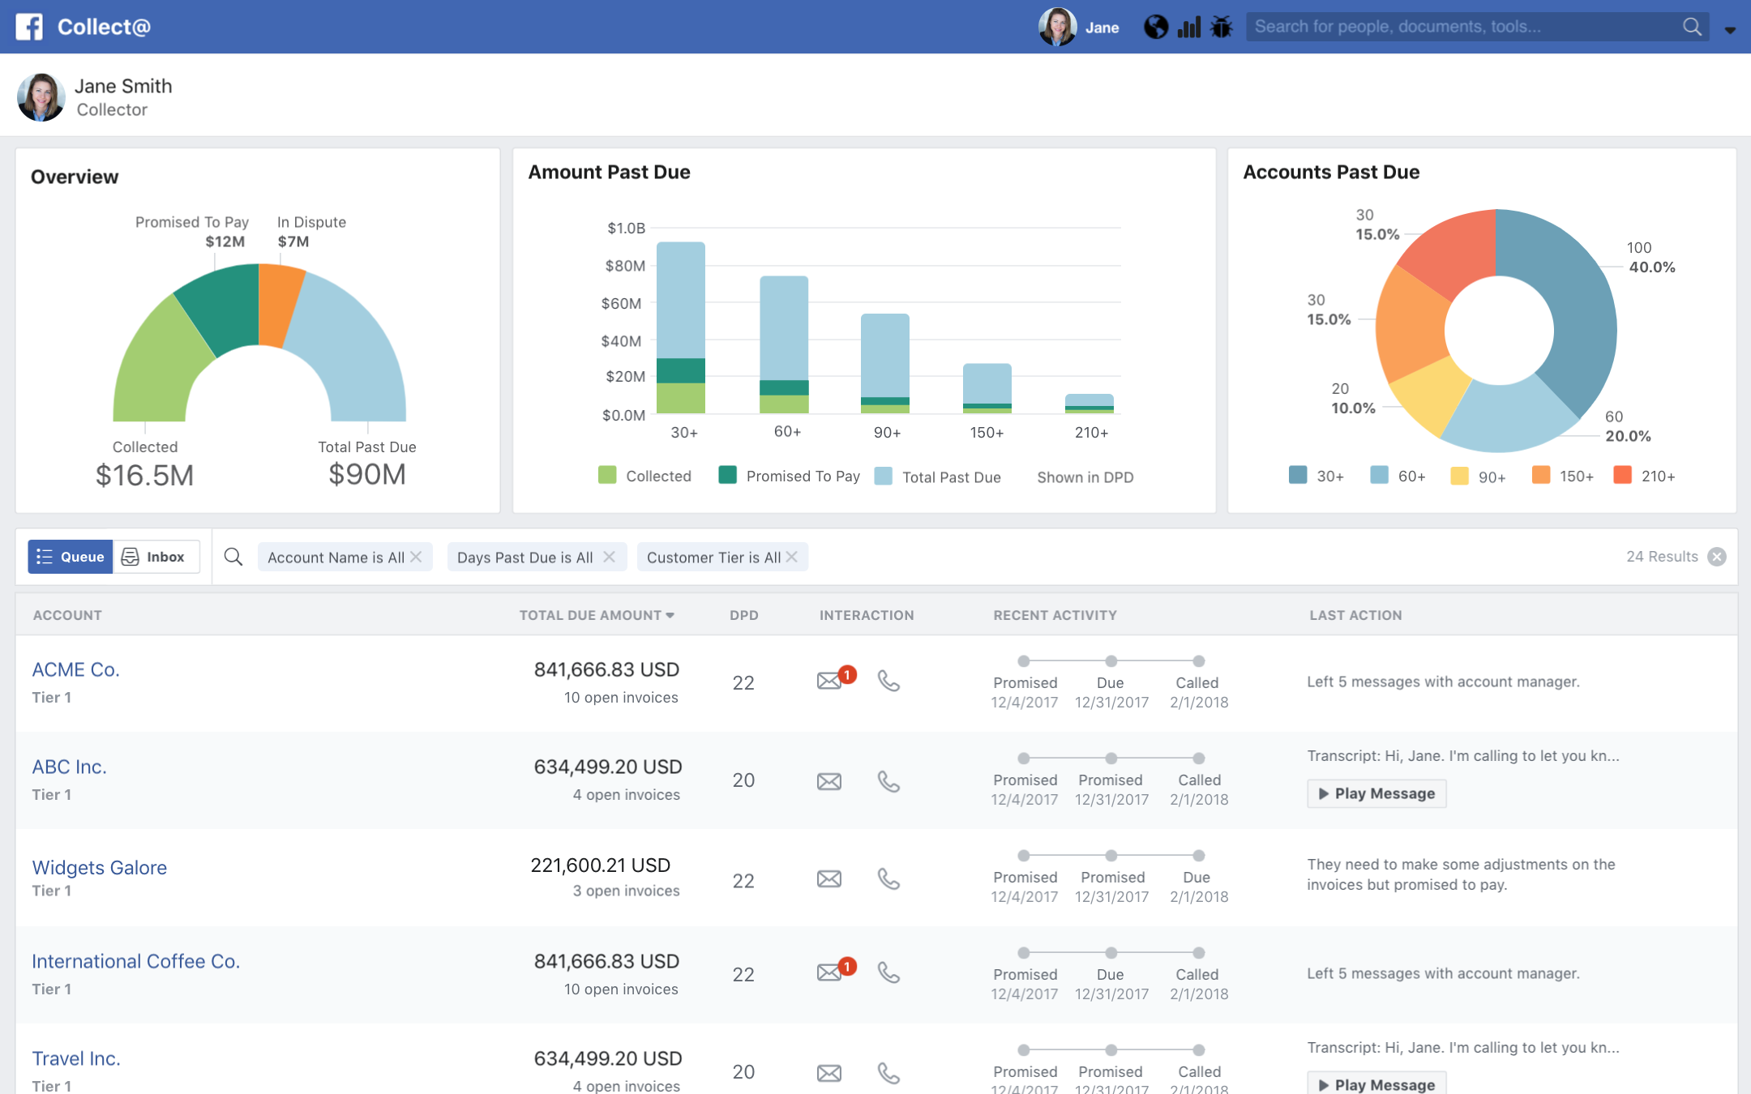Image resolution: width=1751 pixels, height=1094 pixels.
Task: Click the globe icon in header
Action: coord(1155,28)
